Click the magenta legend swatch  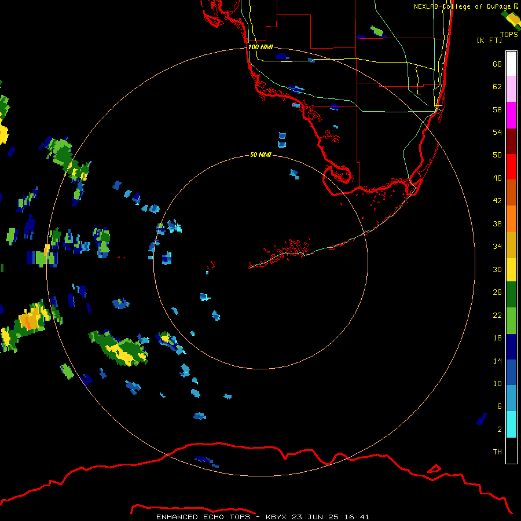point(511,115)
